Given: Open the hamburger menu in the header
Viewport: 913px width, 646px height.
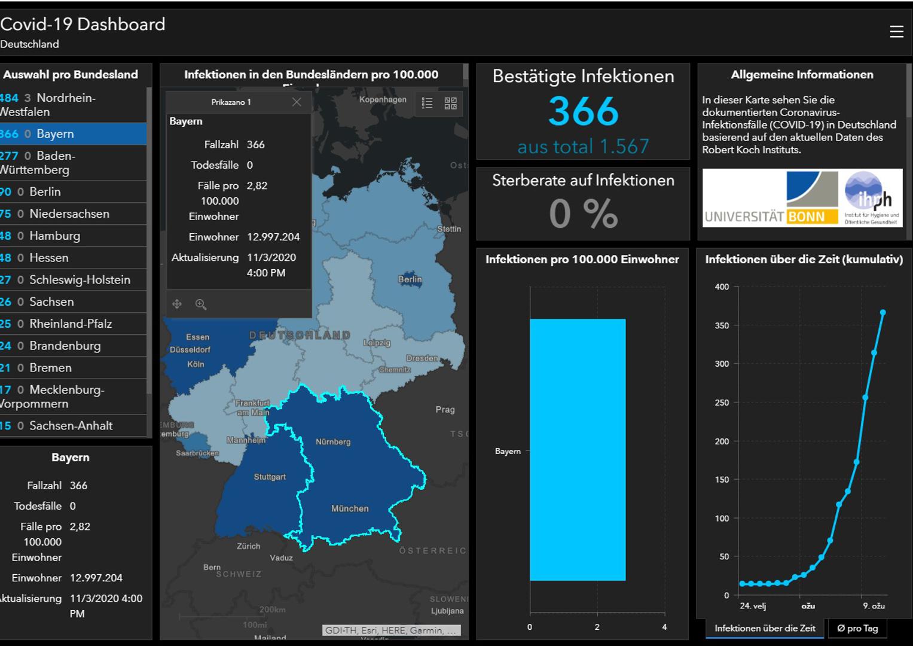Looking at the screenshot, I should [x=896, y=32].
